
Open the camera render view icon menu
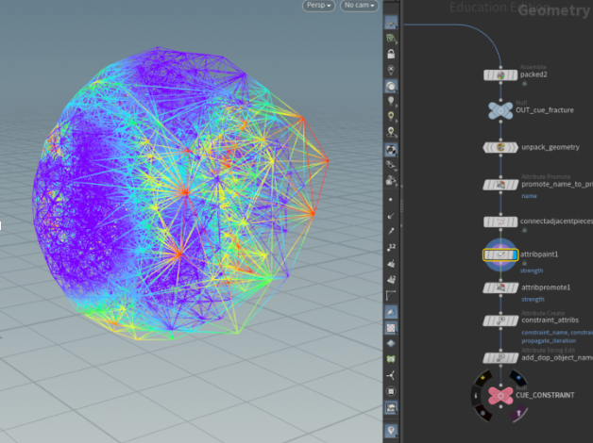391,181
